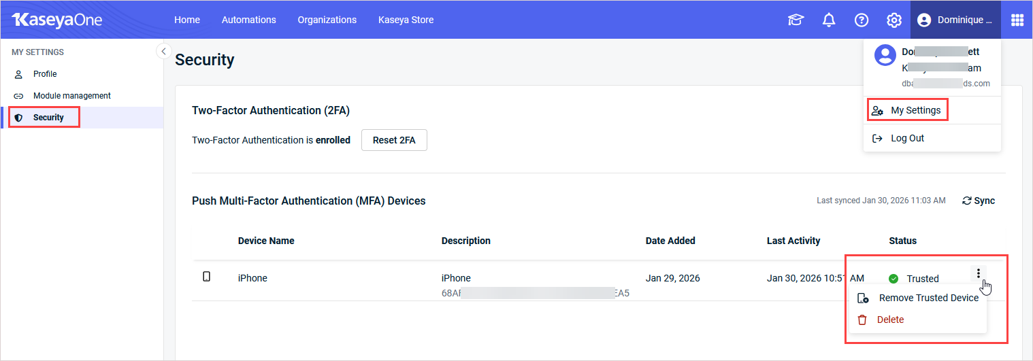The image size is (1033, 361).
Task: Open the settings gear icon
Action: tap(894, 20)
